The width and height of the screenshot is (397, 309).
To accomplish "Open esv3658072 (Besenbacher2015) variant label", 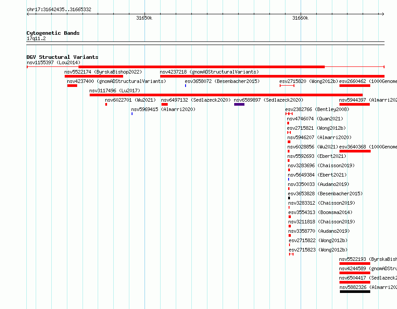I will [x=222, y=81].
